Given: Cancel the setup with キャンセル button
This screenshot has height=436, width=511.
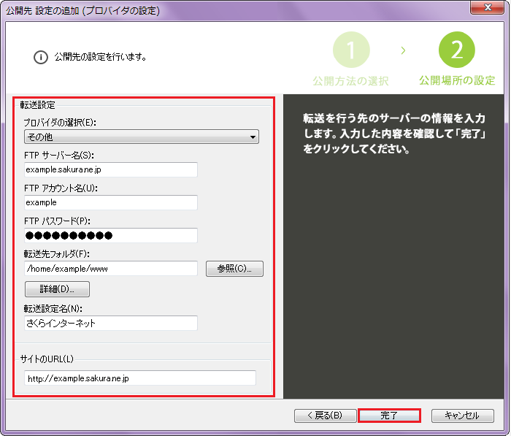Looking at the screenshot, I should [x=462, y=416].
